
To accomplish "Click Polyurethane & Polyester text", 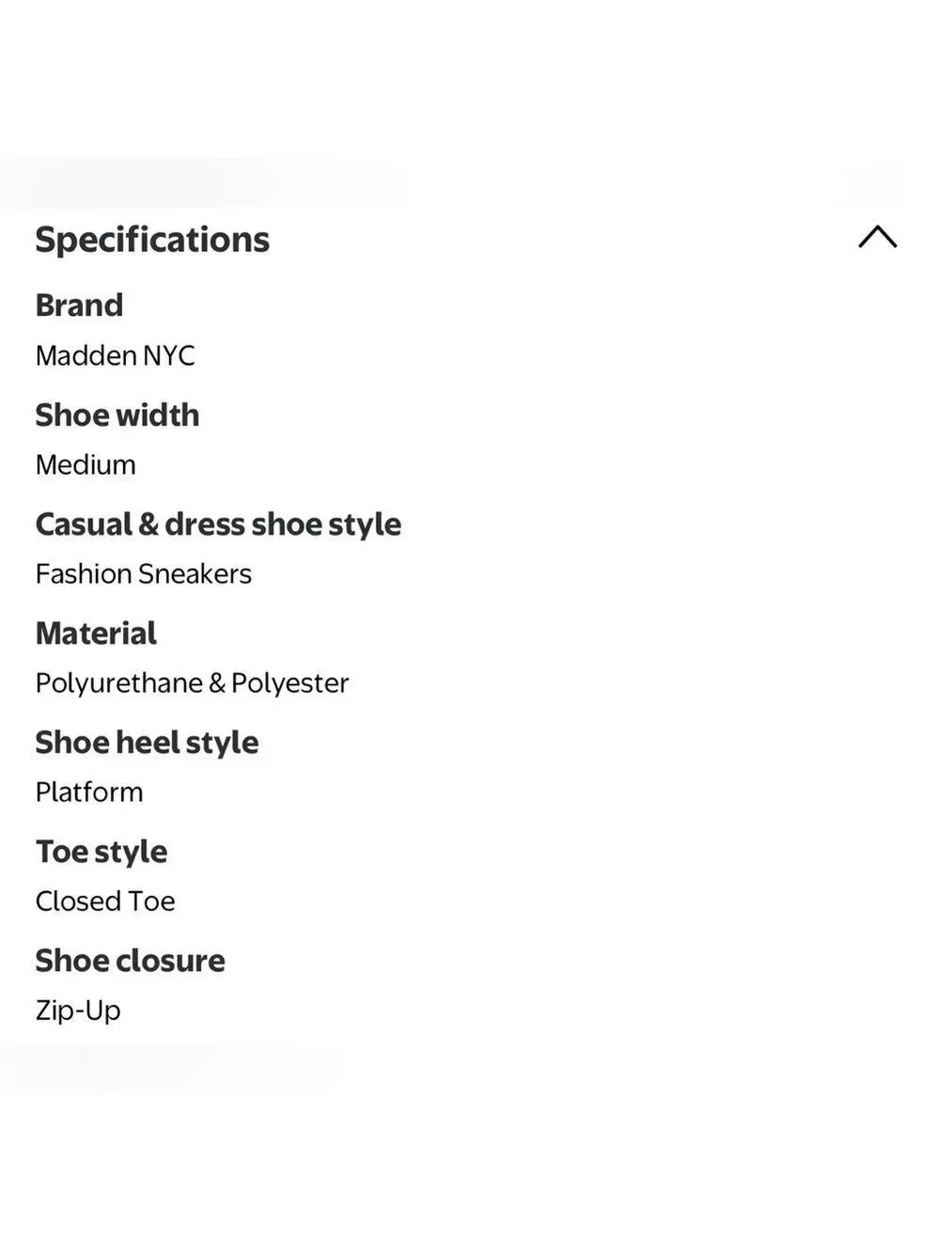I will coord(192,683).
